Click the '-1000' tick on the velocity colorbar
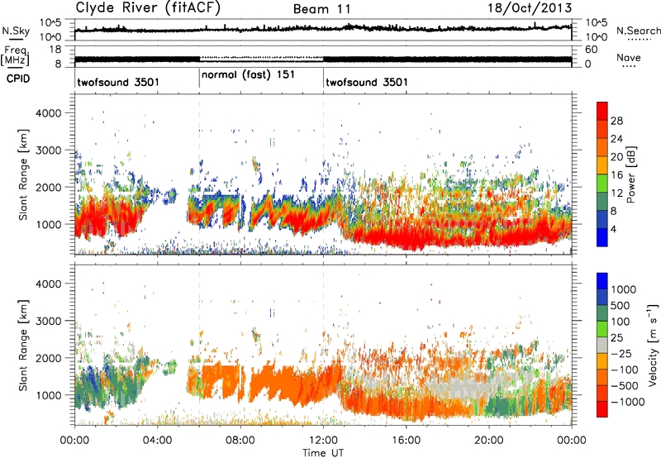 click(x=627, y=402)
